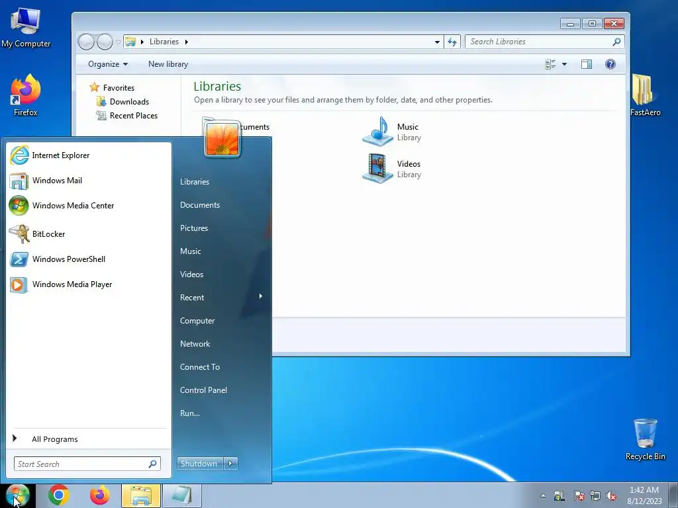678x508 pixels.
Task: Show hidden system tray icons
Action: pyautogui.click(x=543, y=496)
